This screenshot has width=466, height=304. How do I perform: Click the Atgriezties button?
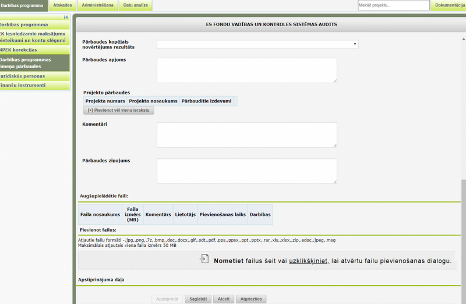[x=251, y=299]
